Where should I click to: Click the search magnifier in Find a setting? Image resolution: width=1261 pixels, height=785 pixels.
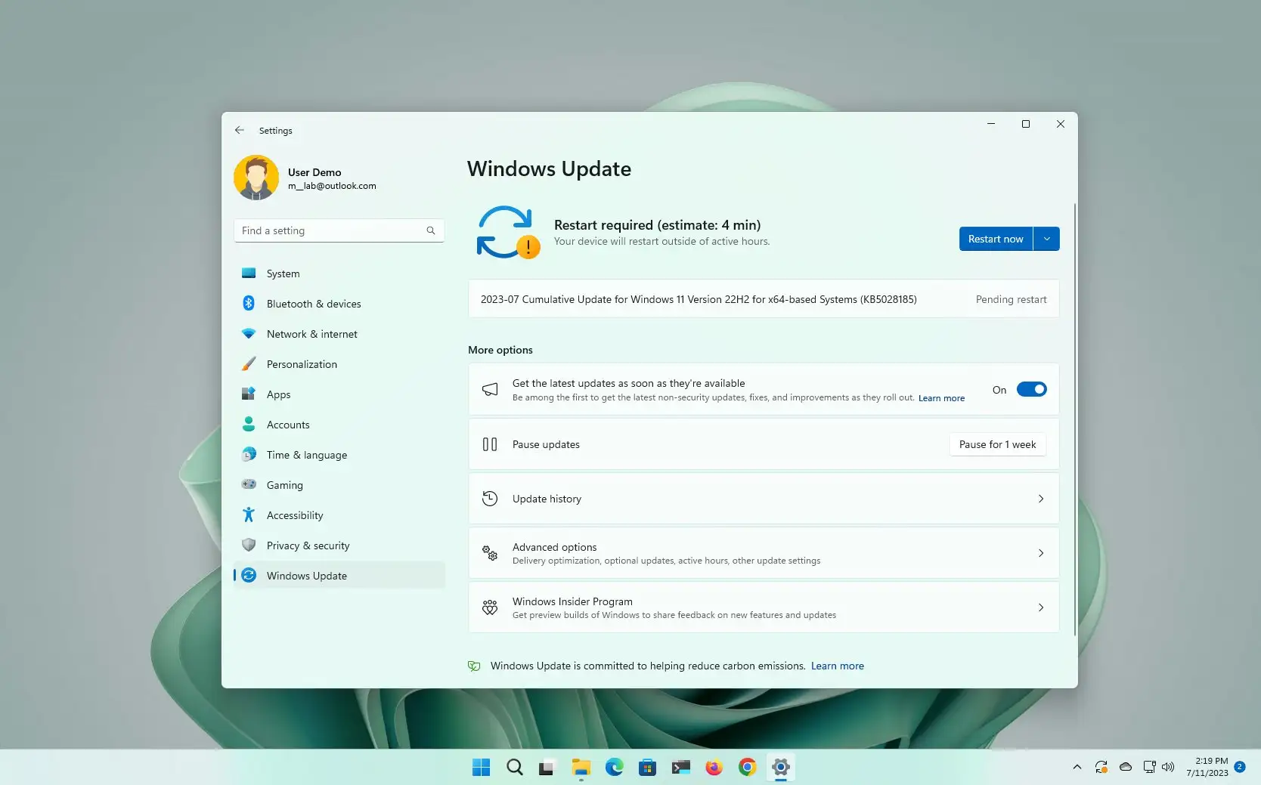(x=430, y=230)
